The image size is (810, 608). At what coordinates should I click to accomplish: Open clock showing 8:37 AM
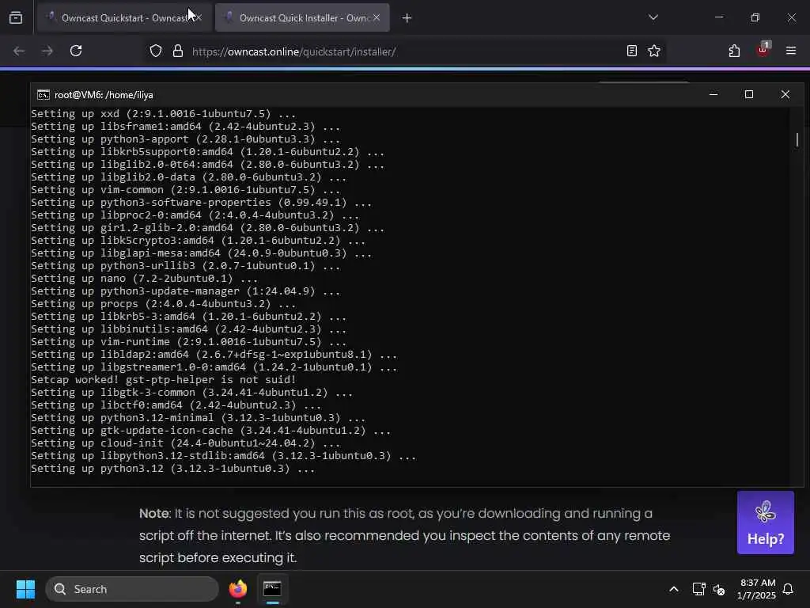(x=757, y=589)
